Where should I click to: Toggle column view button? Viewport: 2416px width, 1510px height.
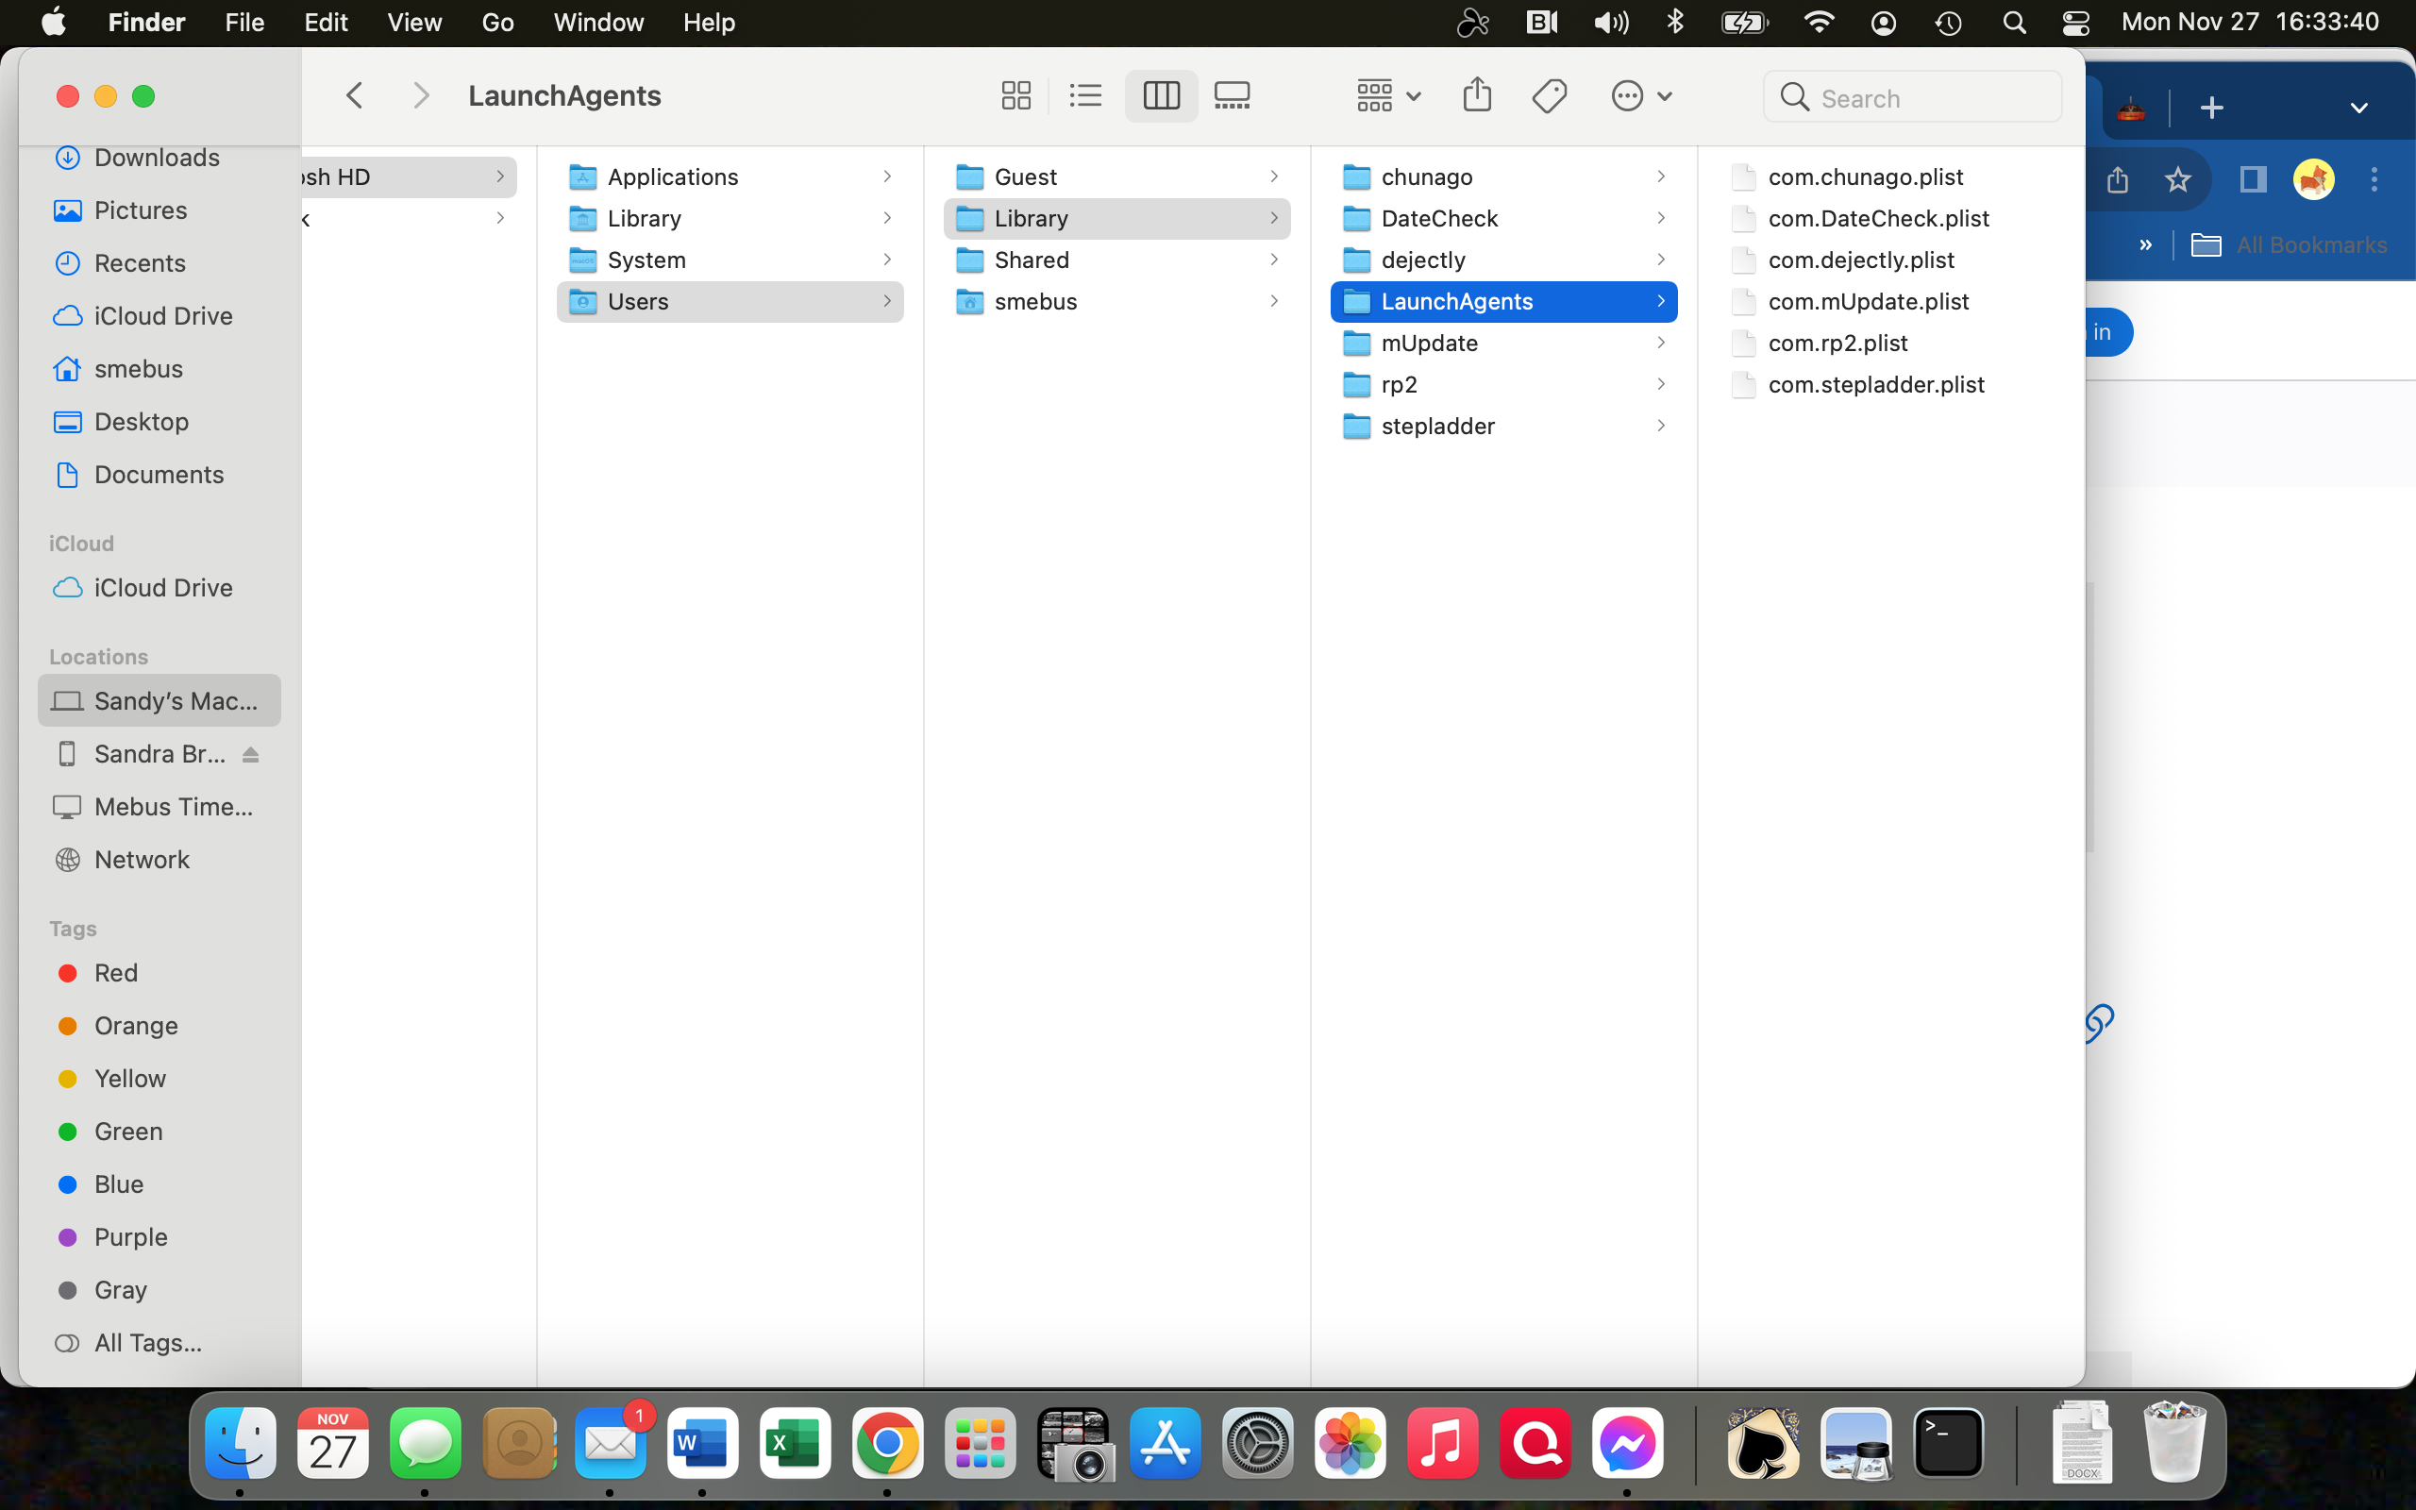tap(1161, 96)
